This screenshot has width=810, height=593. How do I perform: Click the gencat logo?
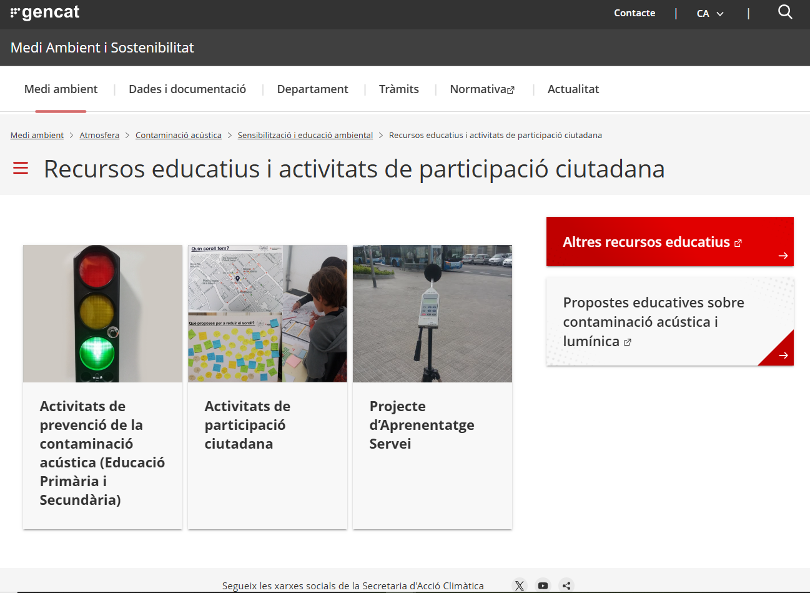click(x=45, y=13)
